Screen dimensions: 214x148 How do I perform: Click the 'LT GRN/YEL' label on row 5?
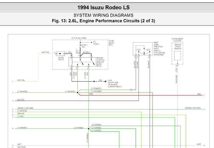pos(22,111)
